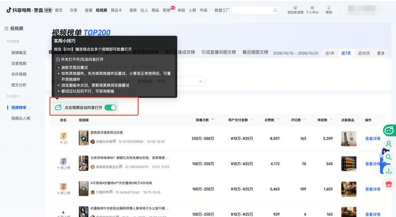The height and width of the screenshot is (217, 396).
Task: Open 合作视频 in sidebar
Action: [19, 74]
